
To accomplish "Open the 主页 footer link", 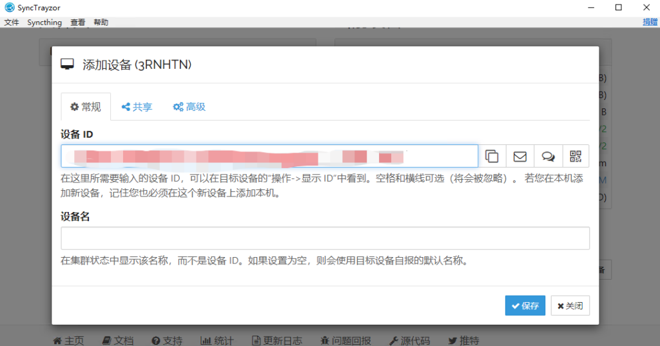I will pyautogui.click(x=68, y=341).
